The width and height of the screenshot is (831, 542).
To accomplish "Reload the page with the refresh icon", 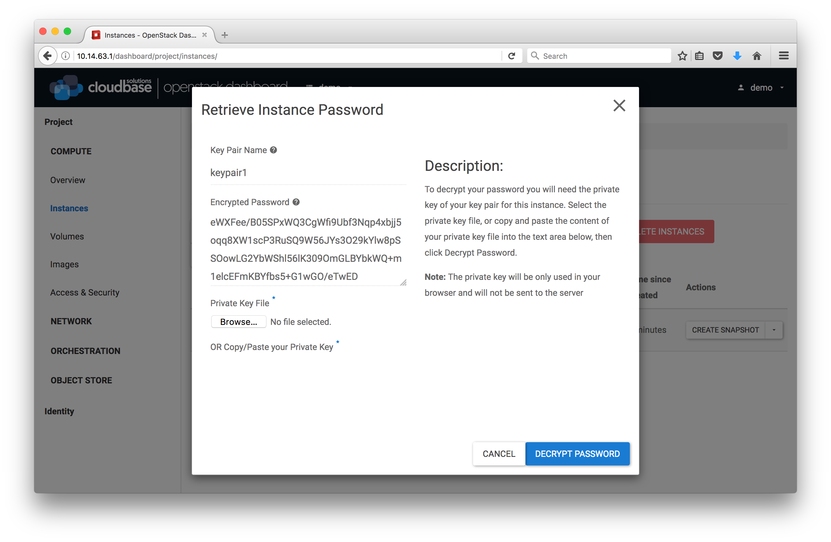I will pyautogui.click(x=512, y=56).
